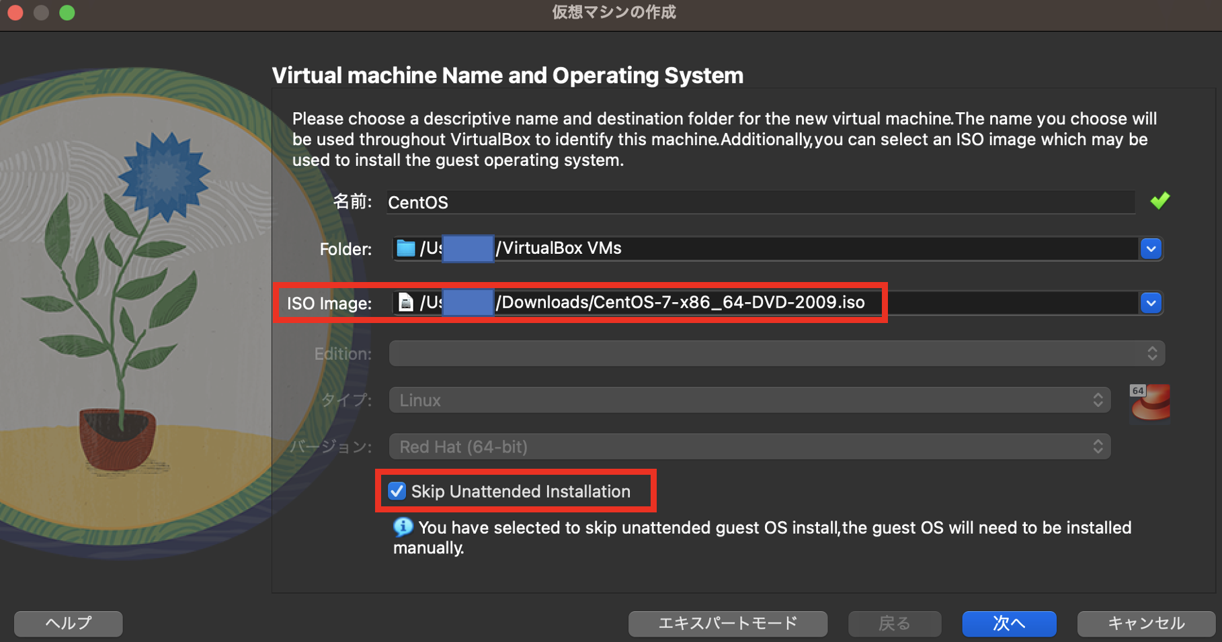This screenshot has height=642, width=1222.
Task: Click the 次へ button
Action: pyautogui.click(x=1009, y=624)
